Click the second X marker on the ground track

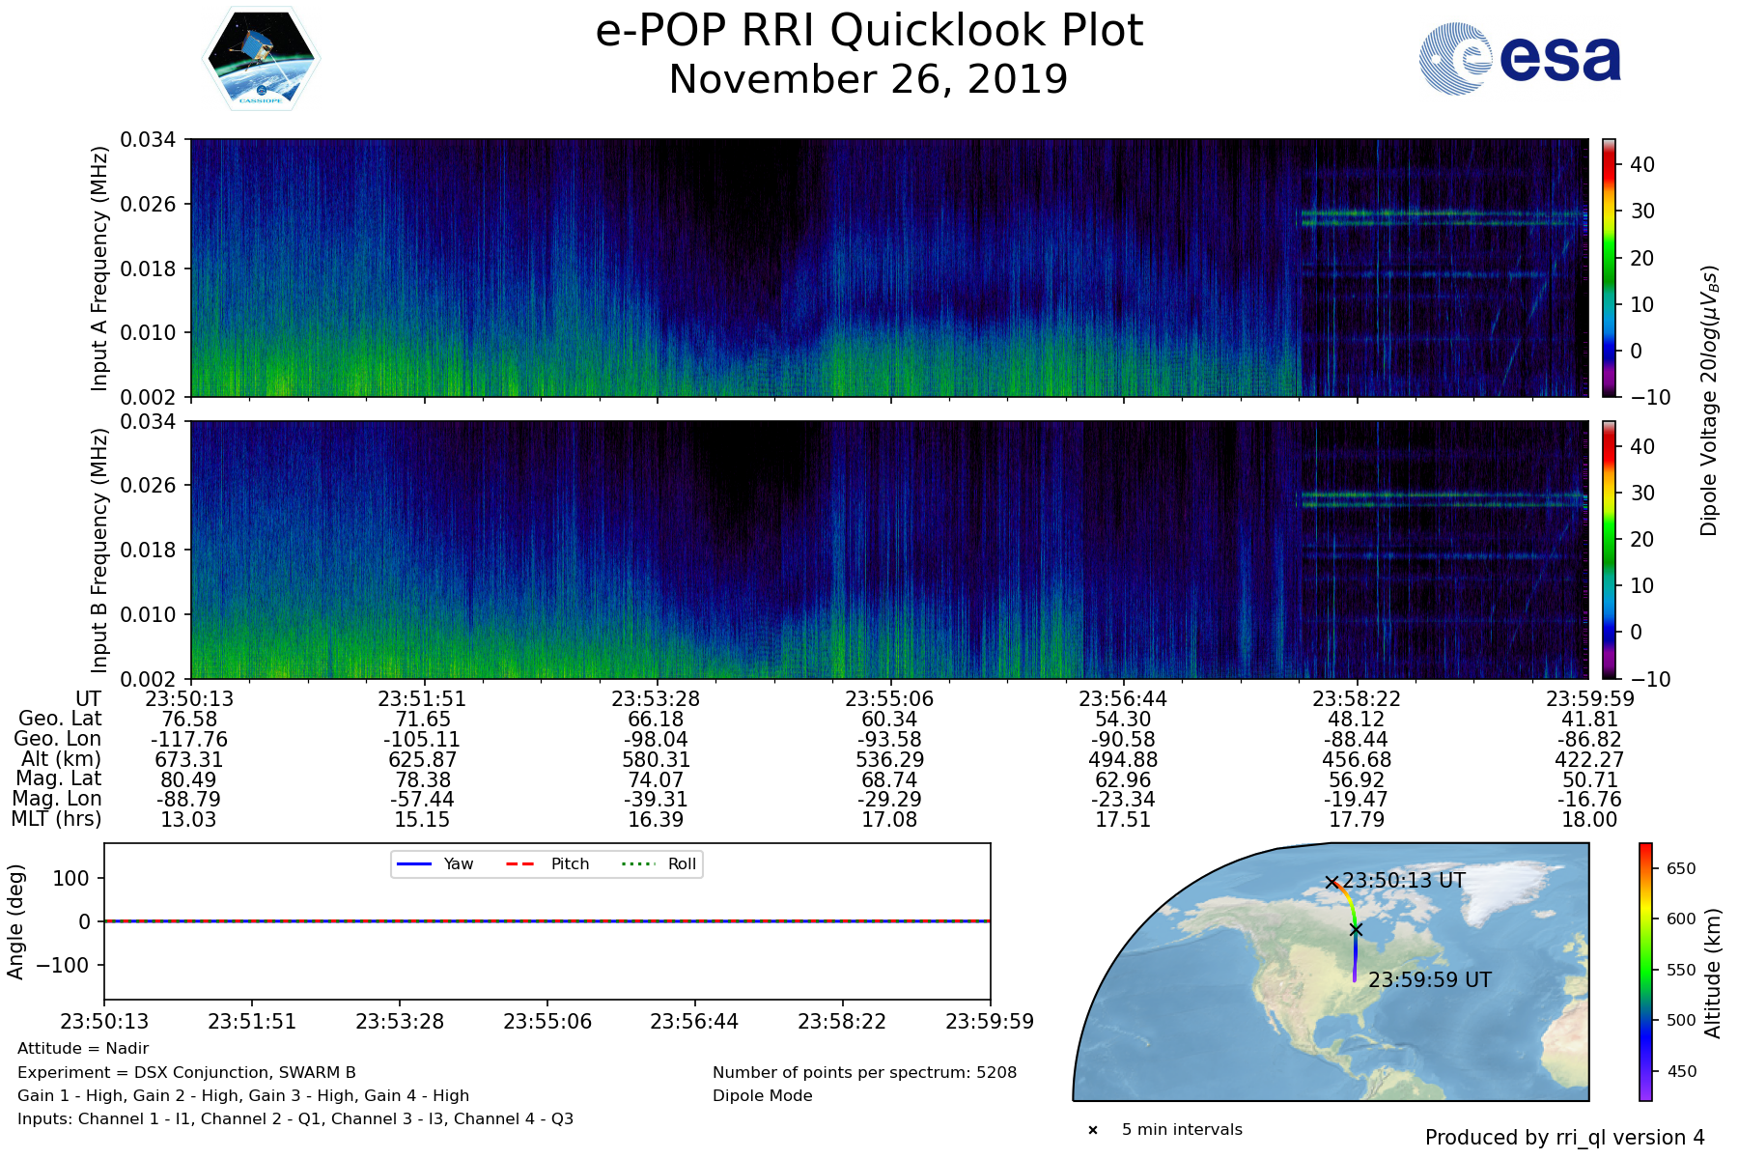pyautogui.click(x=1356, y=929)
